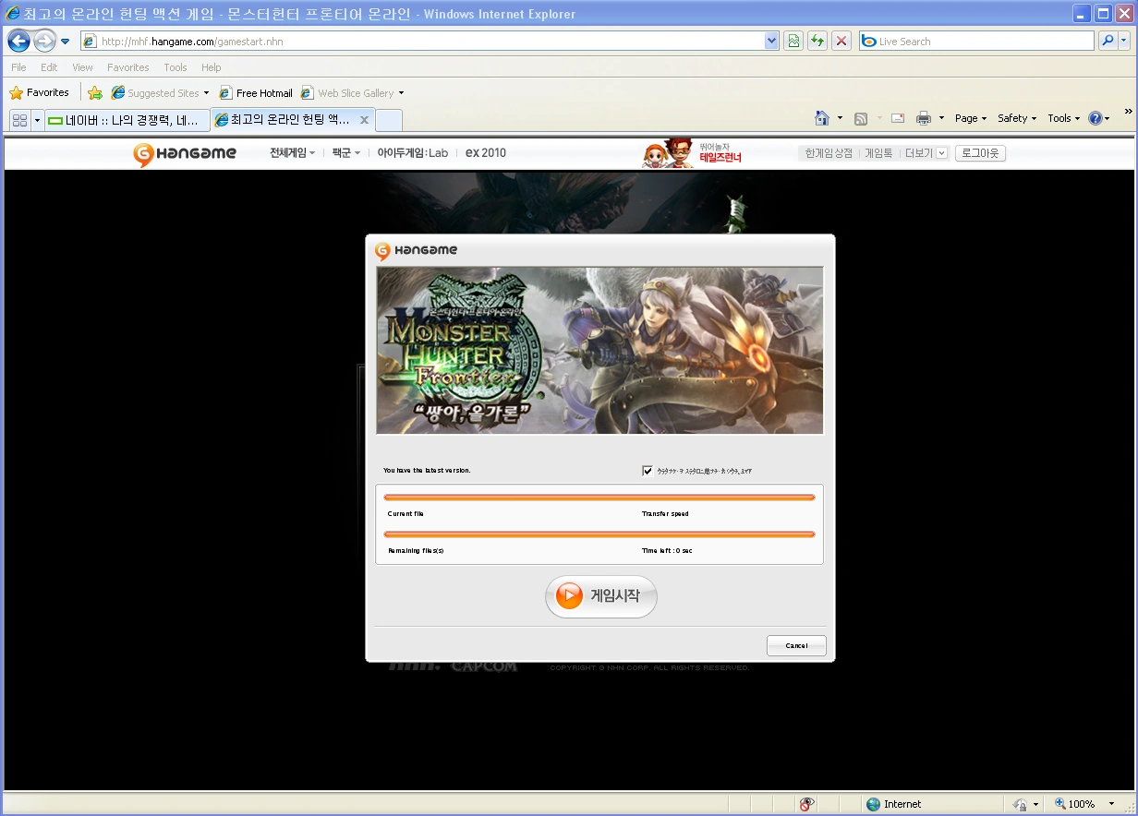
Task: Refresh the page with the green arrows icon
Action: (817, 41)
